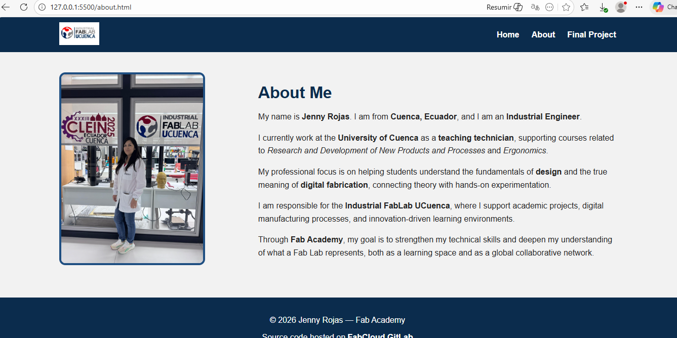The height and width of the screenshot is (338, 677).
Task: Click the About Me heading
Action: click(295, 93)
